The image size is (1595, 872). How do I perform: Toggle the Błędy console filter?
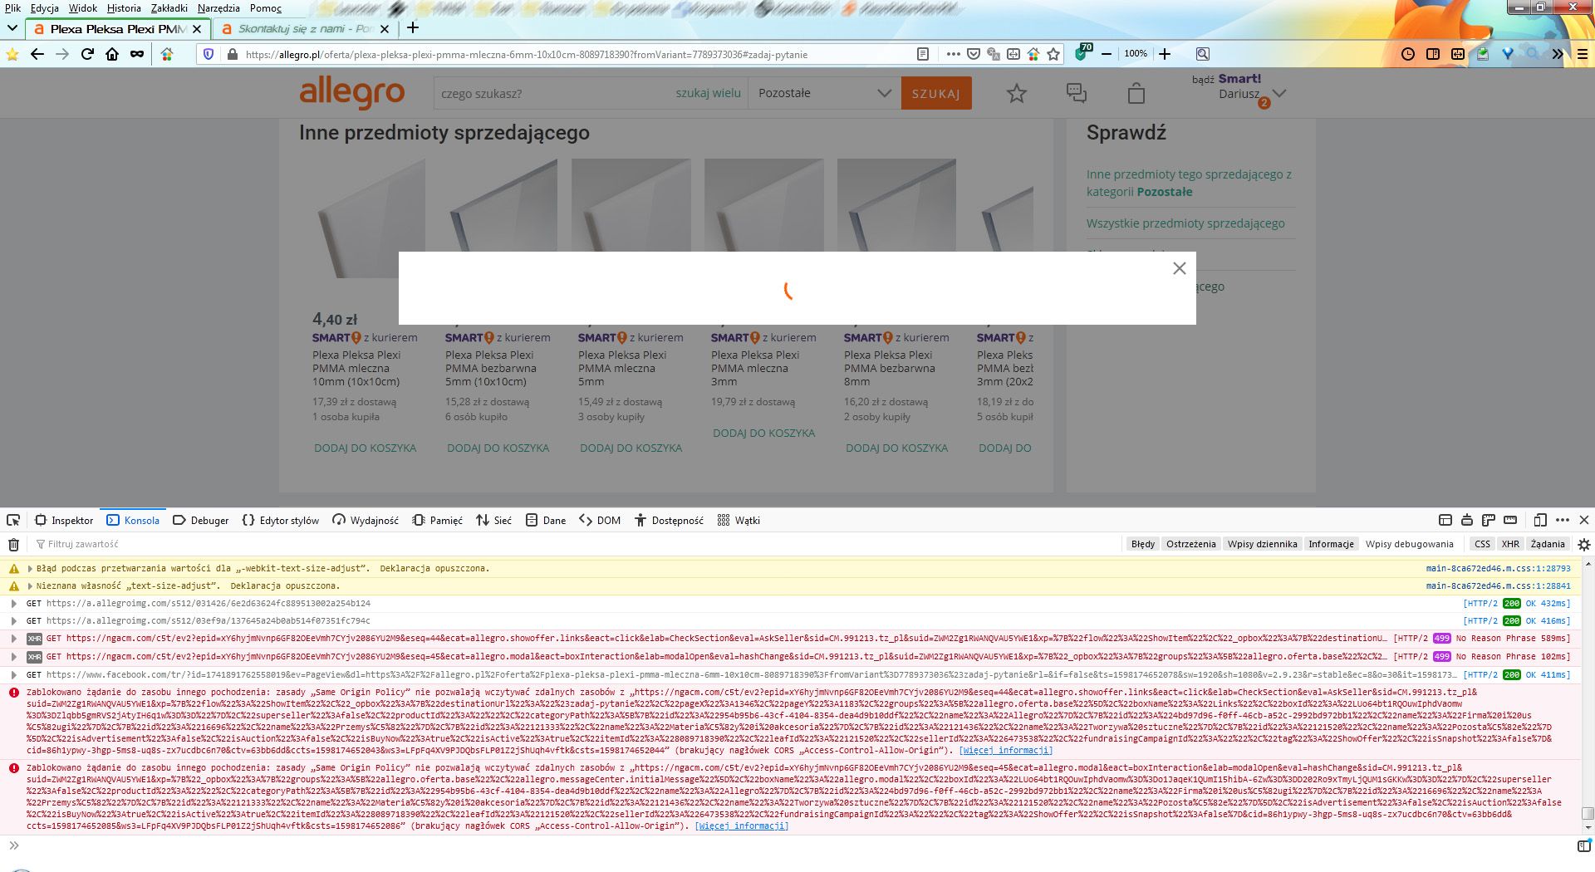[1142, 544]
